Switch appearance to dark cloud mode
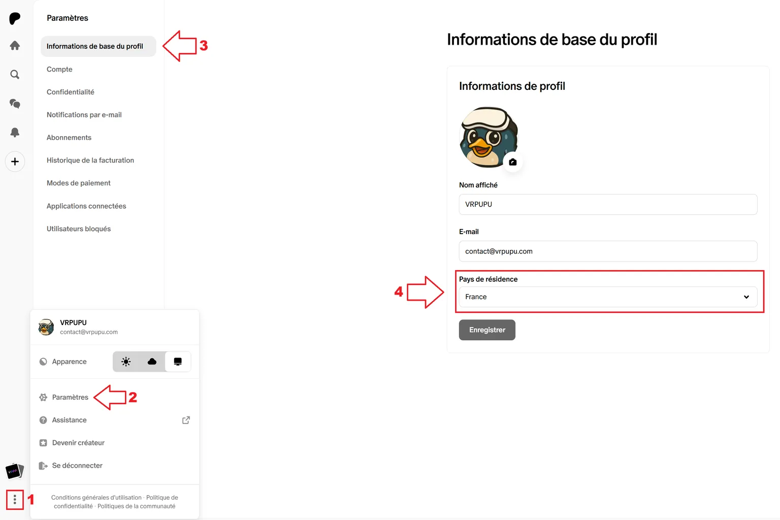Screen dimensions: 780x520 click(152, 362)
